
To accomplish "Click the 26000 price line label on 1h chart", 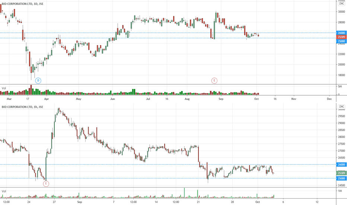I will click(341, 164).
